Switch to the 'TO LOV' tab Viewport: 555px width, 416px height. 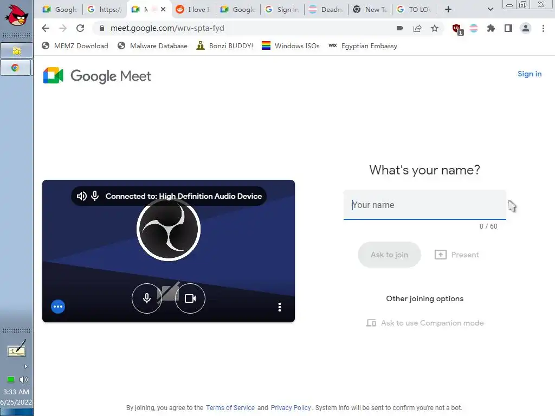(414, 10)
